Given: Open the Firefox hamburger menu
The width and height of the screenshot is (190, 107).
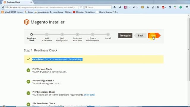Looking at the screenshot, I should point(187,7).
